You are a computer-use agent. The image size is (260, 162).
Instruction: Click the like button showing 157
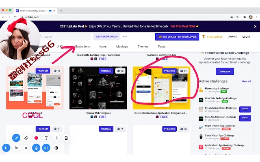pos(184,129)
